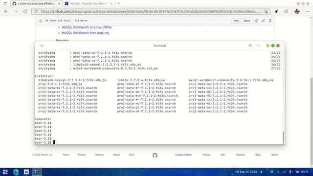Open the Terms footer link
Image resolution: width=313 pixels, height=176 pixels.
coord(66,154)
